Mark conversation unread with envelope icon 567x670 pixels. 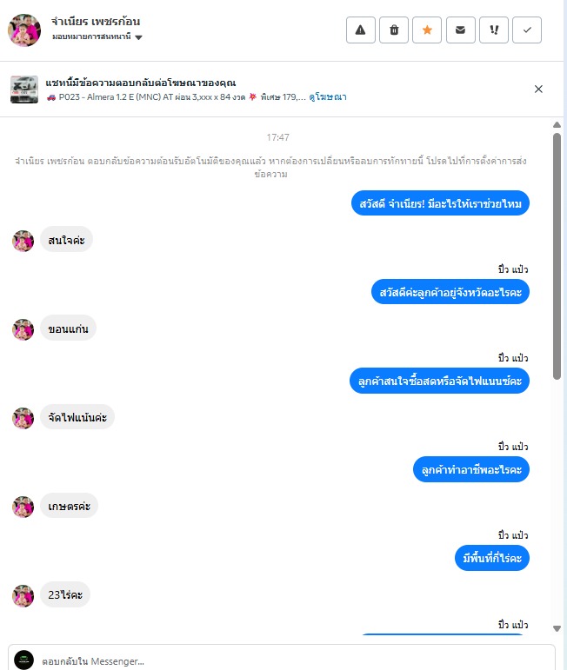point(461,30)
